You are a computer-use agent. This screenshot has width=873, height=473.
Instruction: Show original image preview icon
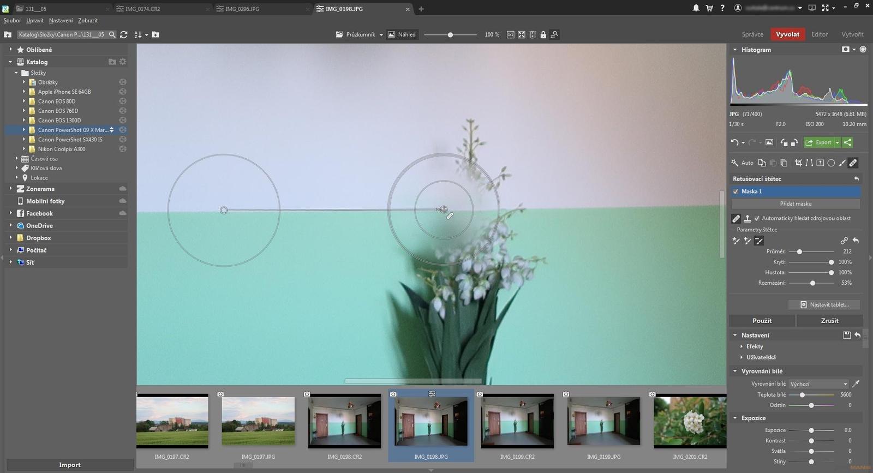click(769, 142)
